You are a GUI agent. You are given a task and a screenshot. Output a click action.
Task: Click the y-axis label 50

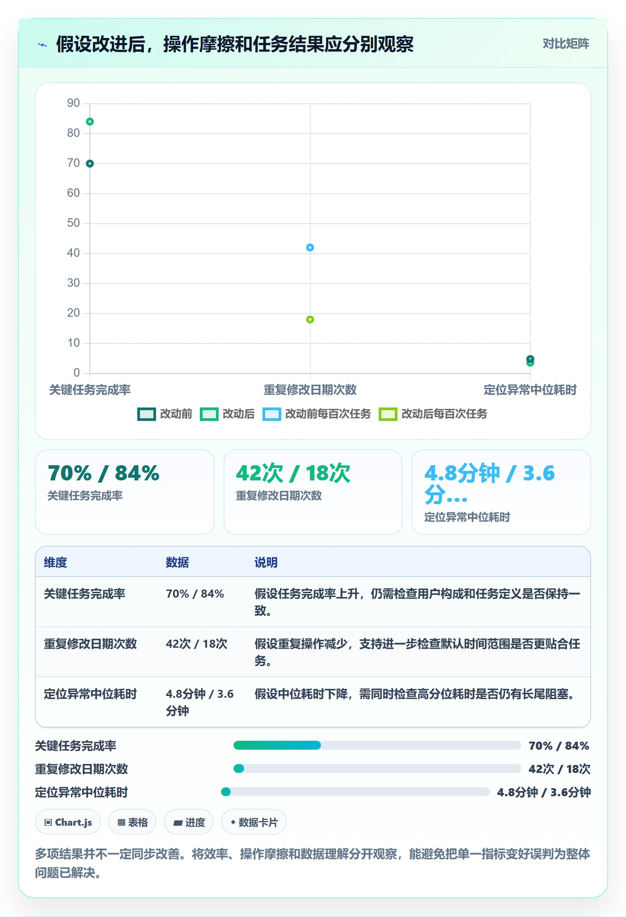73,223
